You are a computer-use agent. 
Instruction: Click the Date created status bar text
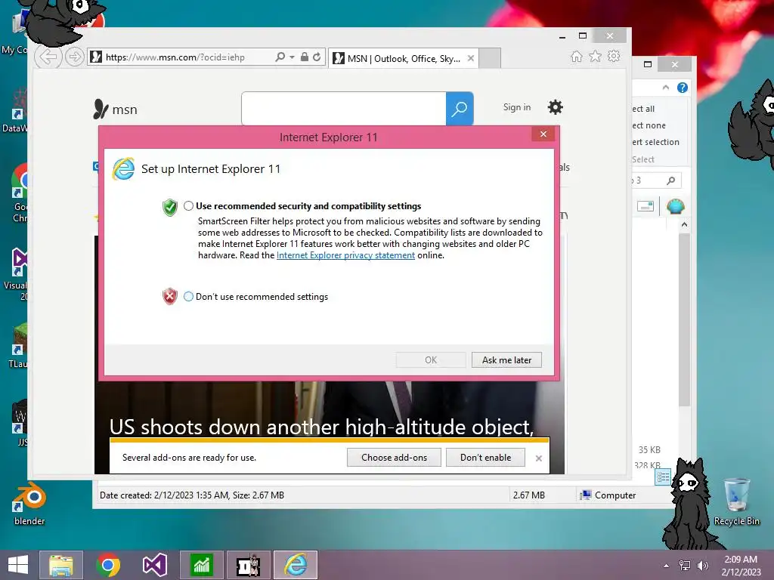click(x=192, y=495)
